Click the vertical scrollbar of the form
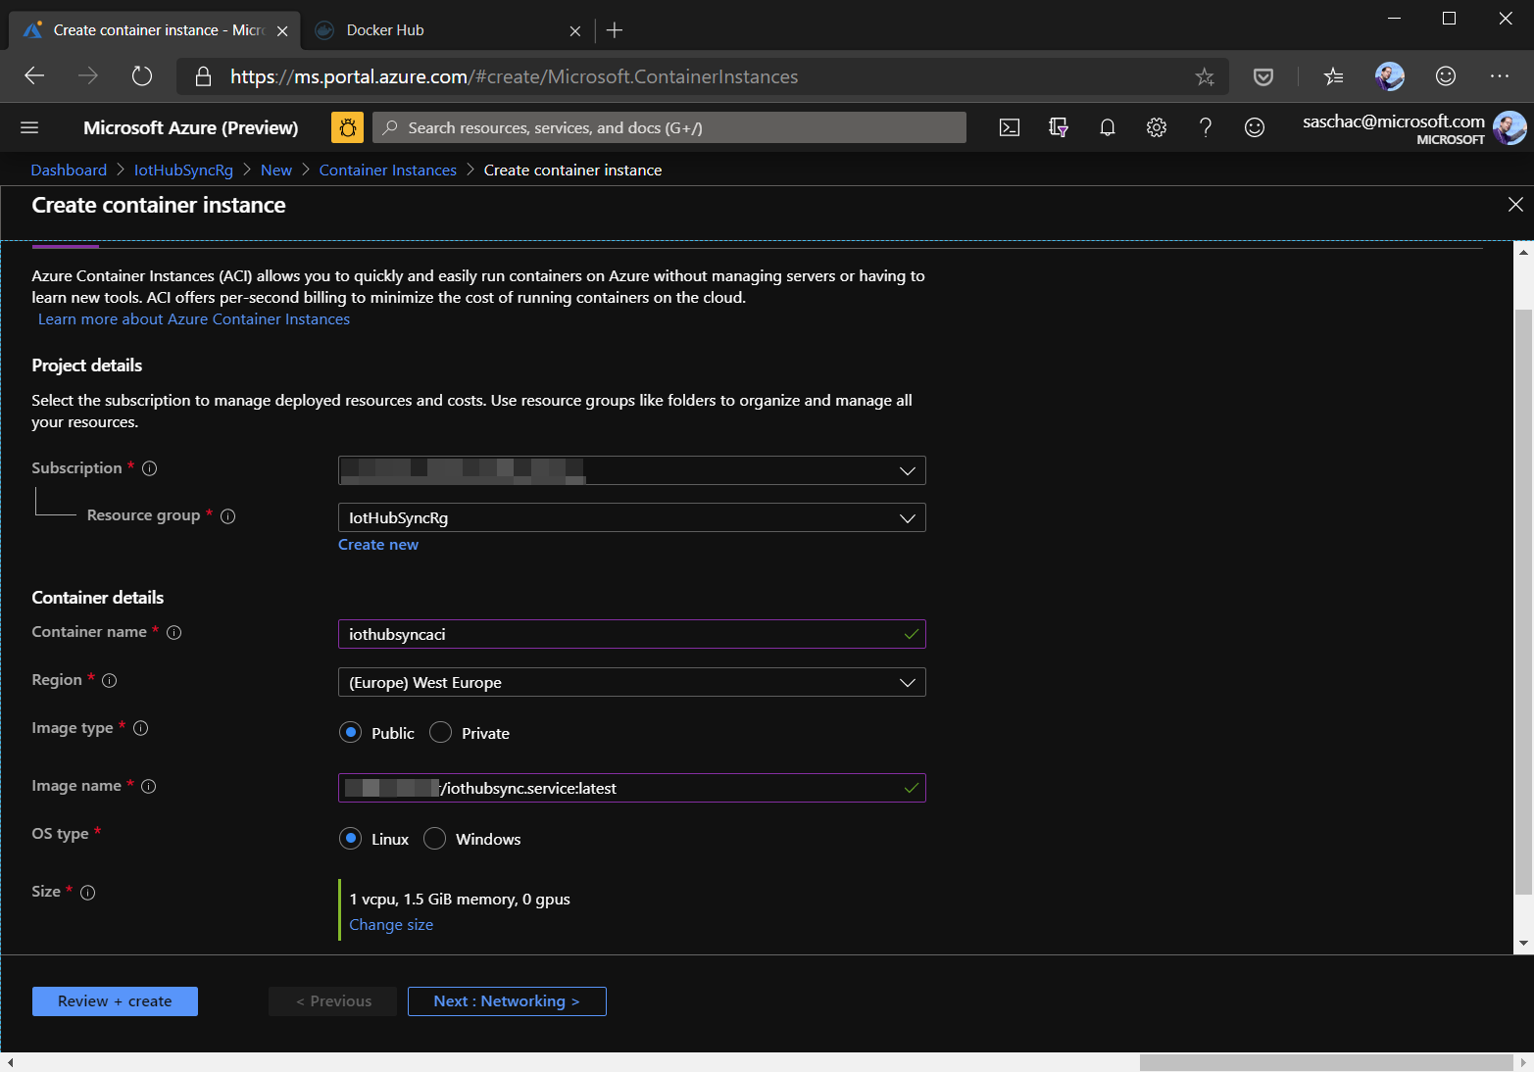The height and width of the screenshot is (1072, 1534). 1523,600
